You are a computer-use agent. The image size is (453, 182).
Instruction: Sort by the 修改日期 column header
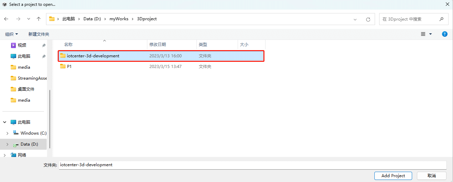(158, 45)
